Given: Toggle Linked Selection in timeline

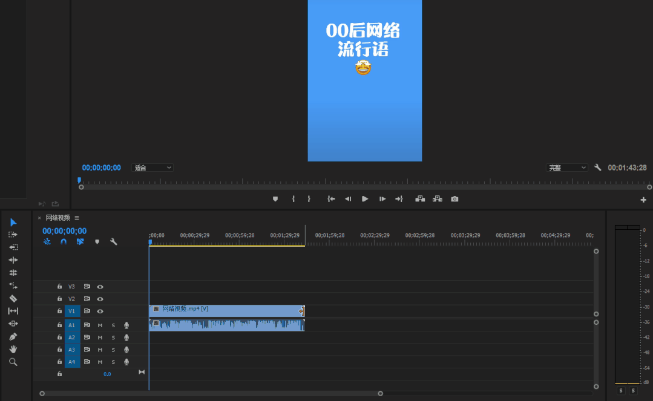Looking at the screenshot, I should [80, 241].
